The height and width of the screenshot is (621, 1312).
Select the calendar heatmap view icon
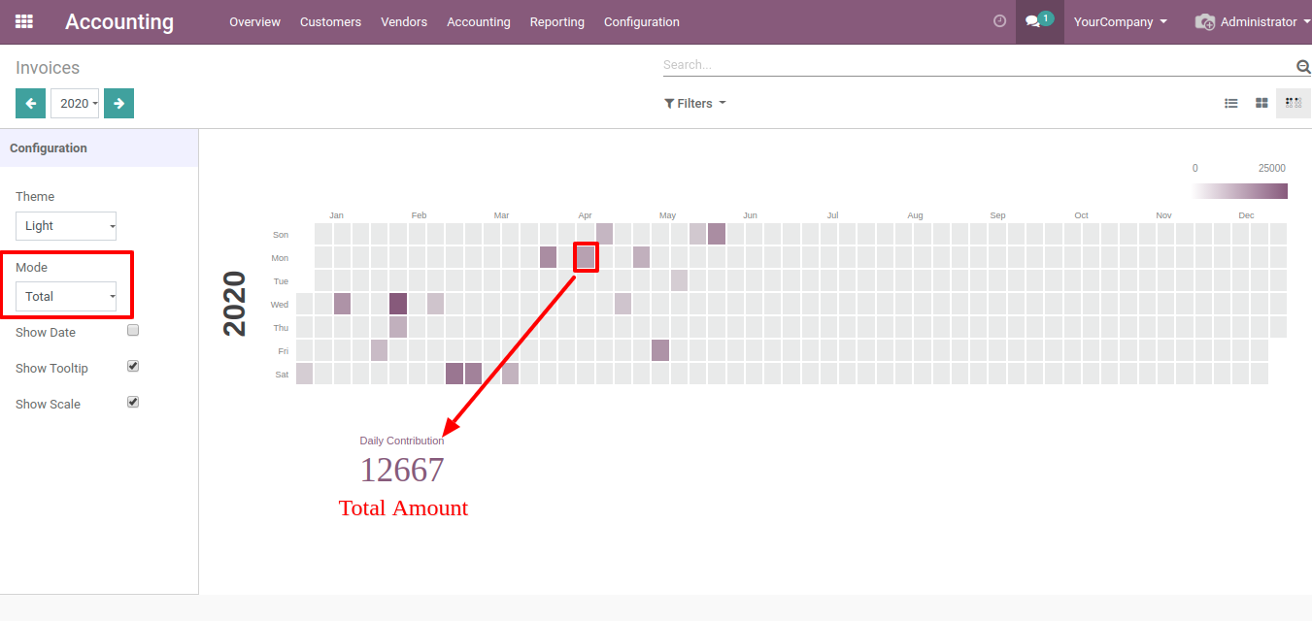pyautogui.click(x=1293, y=103)
